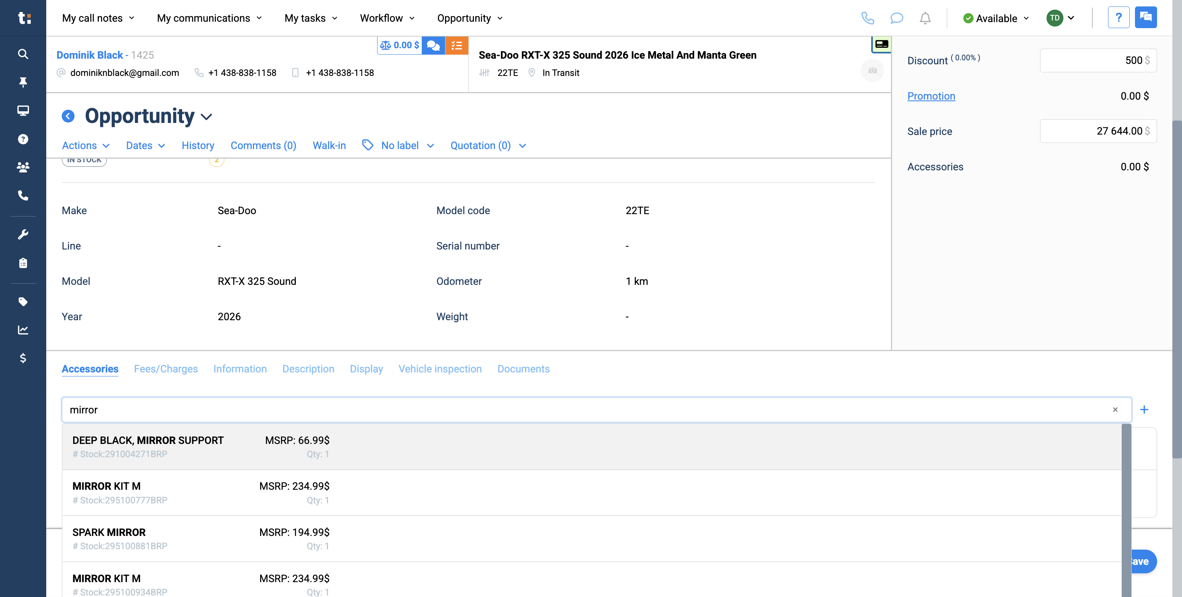Click the Promotion link
This screenshot has width=1182, height=597.
tap(931, 96)
